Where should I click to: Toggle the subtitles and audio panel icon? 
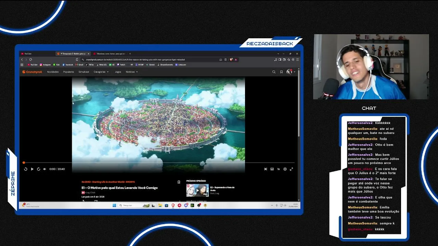(272, 169)
